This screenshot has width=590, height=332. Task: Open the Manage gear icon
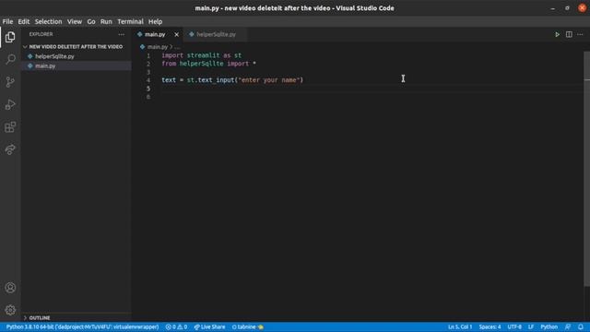click(10, 310)
